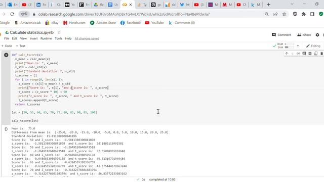Open the File menu
The image size is (324, 182).
pyautogui.click(x=7, y=38)
